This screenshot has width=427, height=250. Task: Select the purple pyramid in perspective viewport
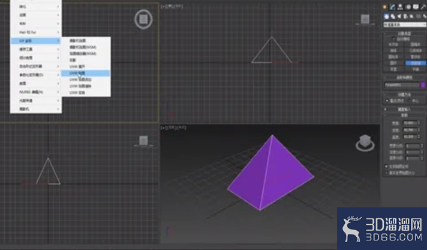point(271,175)
